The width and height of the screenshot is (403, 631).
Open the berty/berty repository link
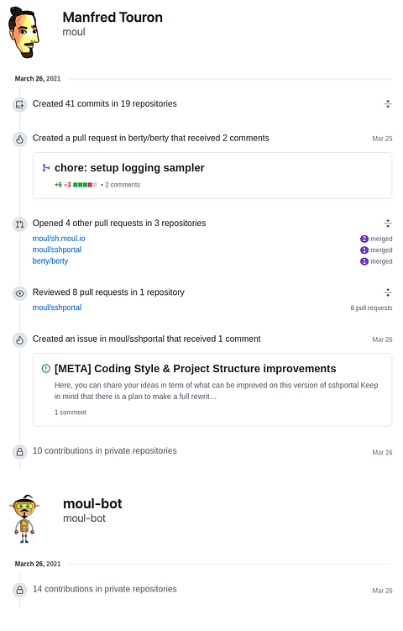50,261
